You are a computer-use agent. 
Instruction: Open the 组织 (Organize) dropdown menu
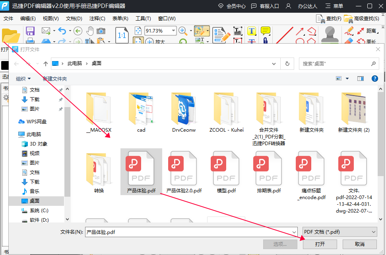[23, 79]
